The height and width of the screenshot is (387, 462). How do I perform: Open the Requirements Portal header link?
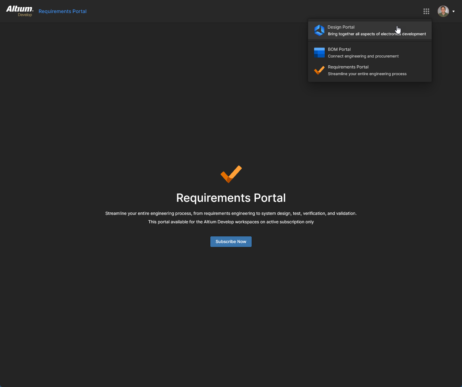[x=62, y=11]
